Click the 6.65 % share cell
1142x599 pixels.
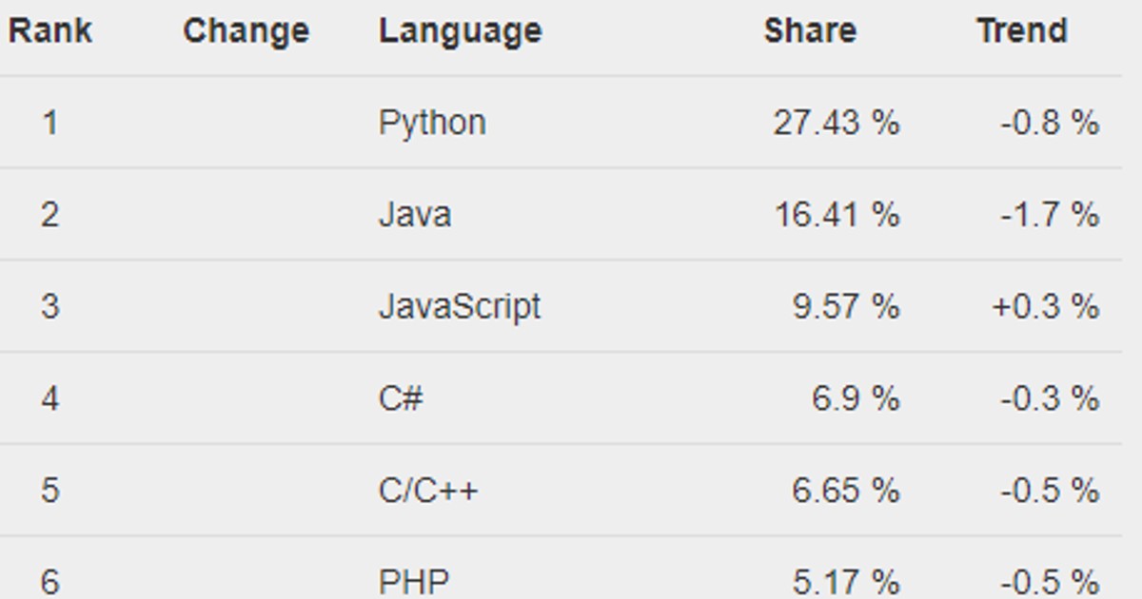(x=845, y=491)
